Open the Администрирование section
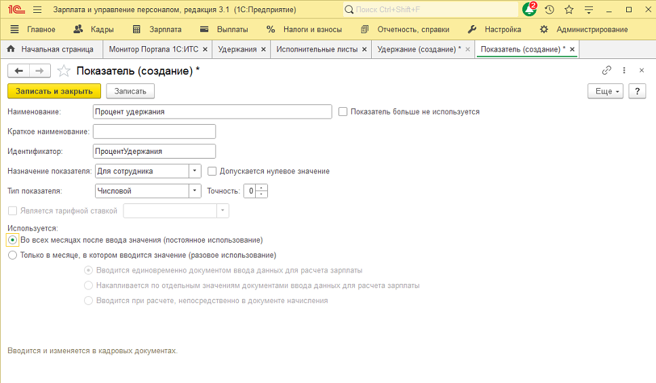The width and height of the screenshot is (656, 383). 592,29
